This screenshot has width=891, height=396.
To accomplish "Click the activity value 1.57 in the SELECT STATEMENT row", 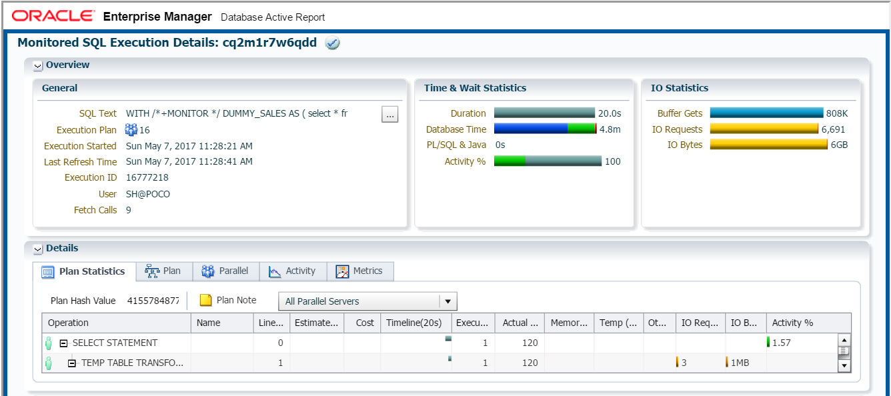I will pos(782,343).
